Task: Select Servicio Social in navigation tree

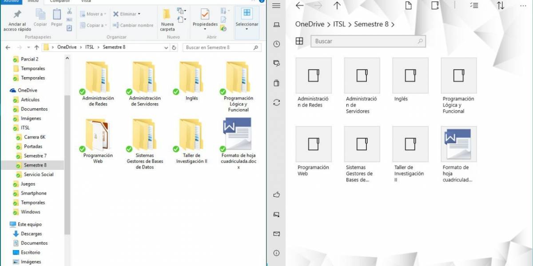Action: [39, 175]
